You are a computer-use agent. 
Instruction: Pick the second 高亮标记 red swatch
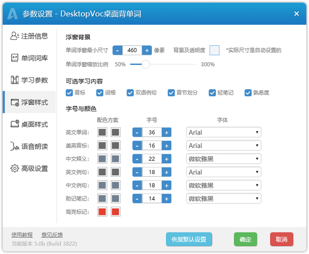click(x=115, y=212)
